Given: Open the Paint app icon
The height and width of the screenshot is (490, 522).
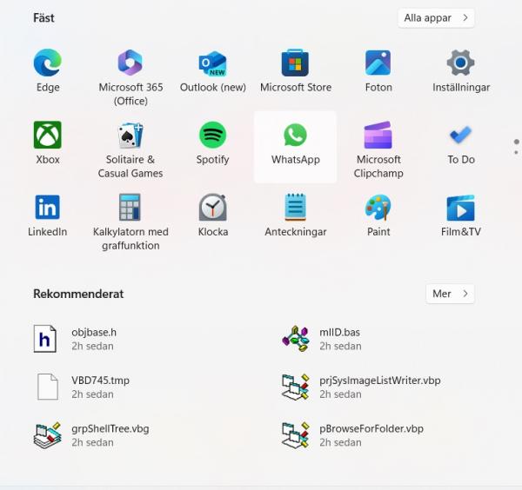Looking at the screenshot, I should pos(378,208).
